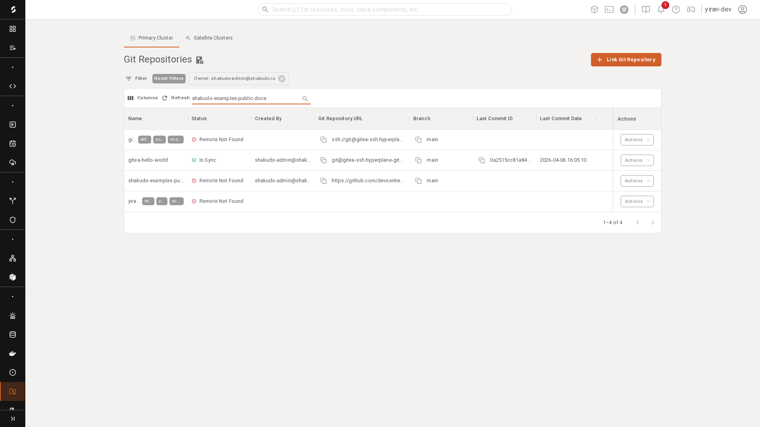This screenshot has height=427, width=760.
Task: Remove the Owner shakudo-admin filter chip
Action: tap(282, 79)
